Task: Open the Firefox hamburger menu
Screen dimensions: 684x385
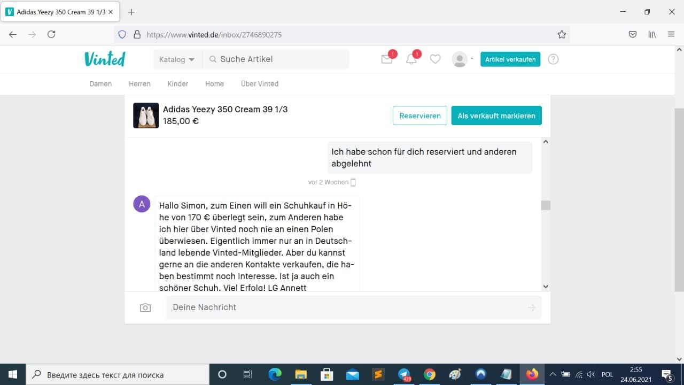Action: [671, 34]
